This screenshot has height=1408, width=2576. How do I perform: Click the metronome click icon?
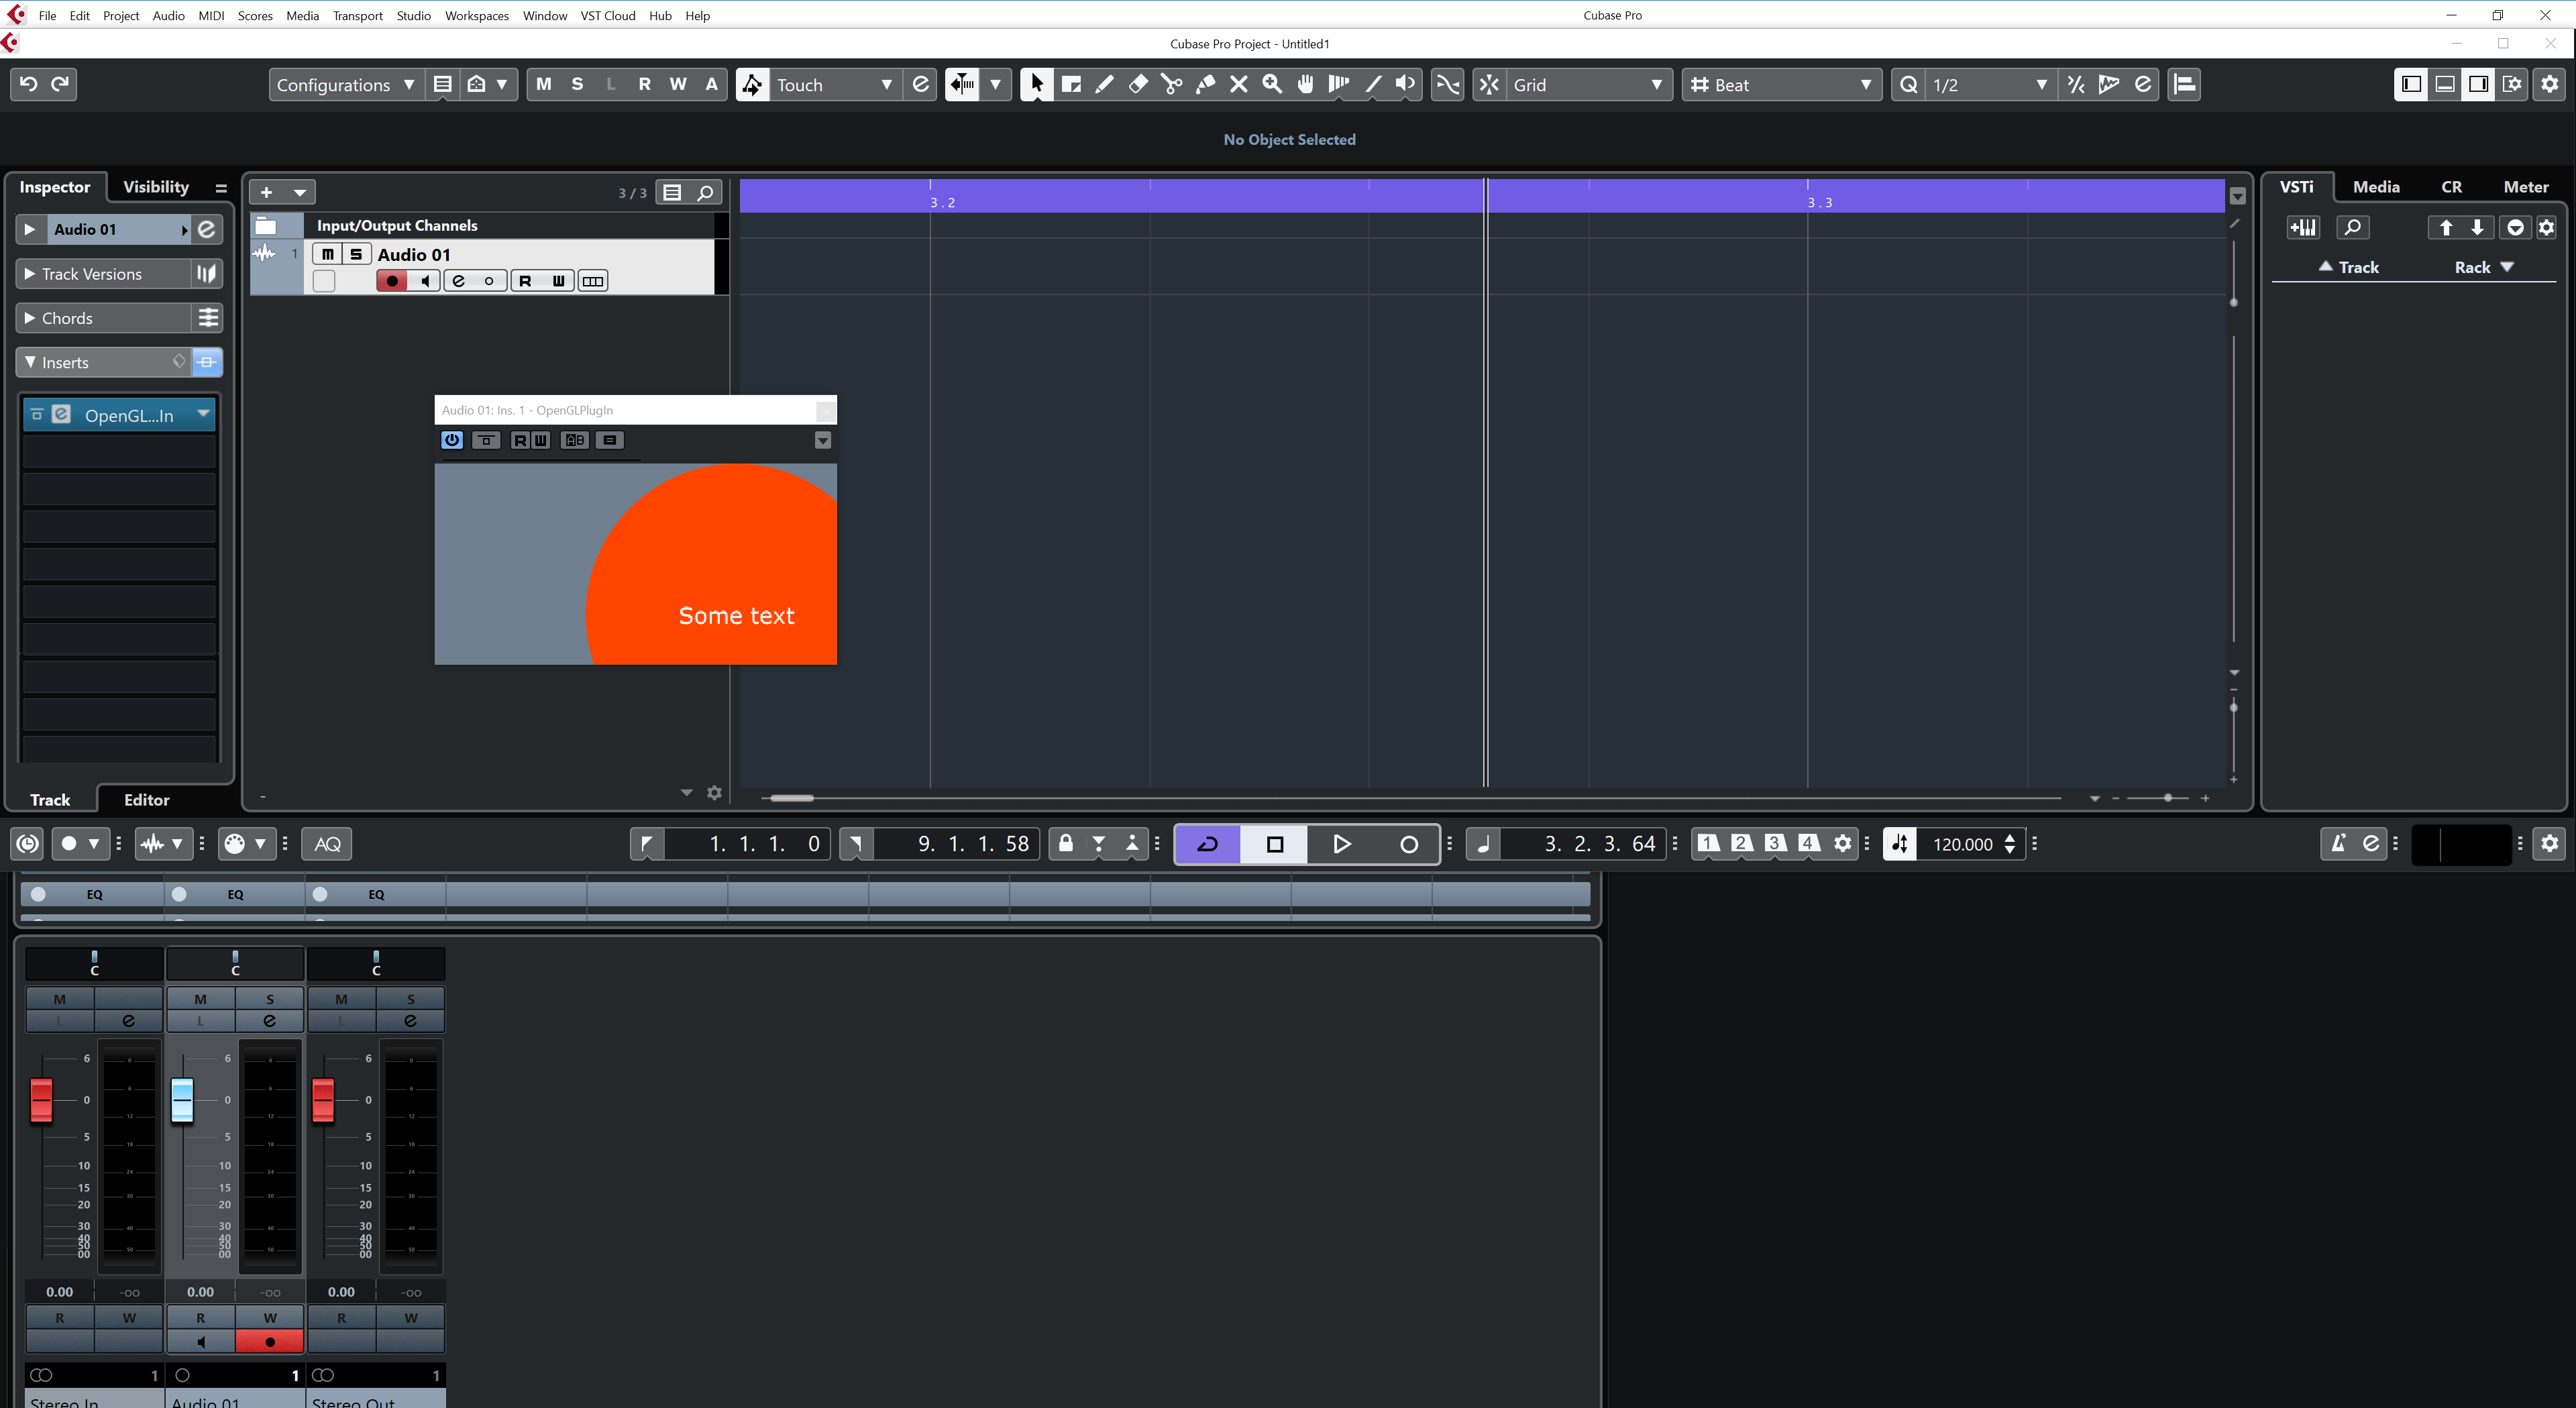pos(2338,844)
